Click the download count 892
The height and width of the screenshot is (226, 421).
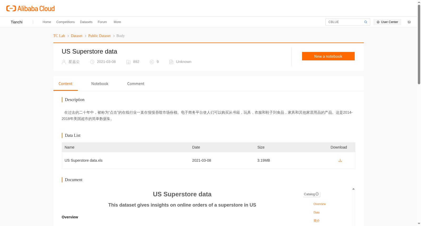[x=136, y=62]
